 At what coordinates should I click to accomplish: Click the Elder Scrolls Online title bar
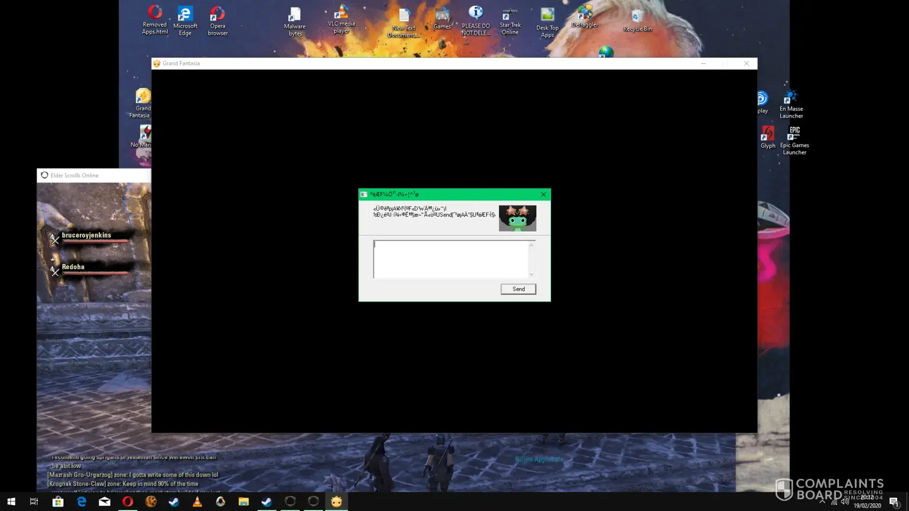pos(94,175)
